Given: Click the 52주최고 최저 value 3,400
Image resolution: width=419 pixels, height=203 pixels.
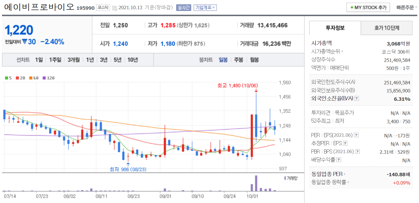Looking at the screenshot, I should pos(392,122).
